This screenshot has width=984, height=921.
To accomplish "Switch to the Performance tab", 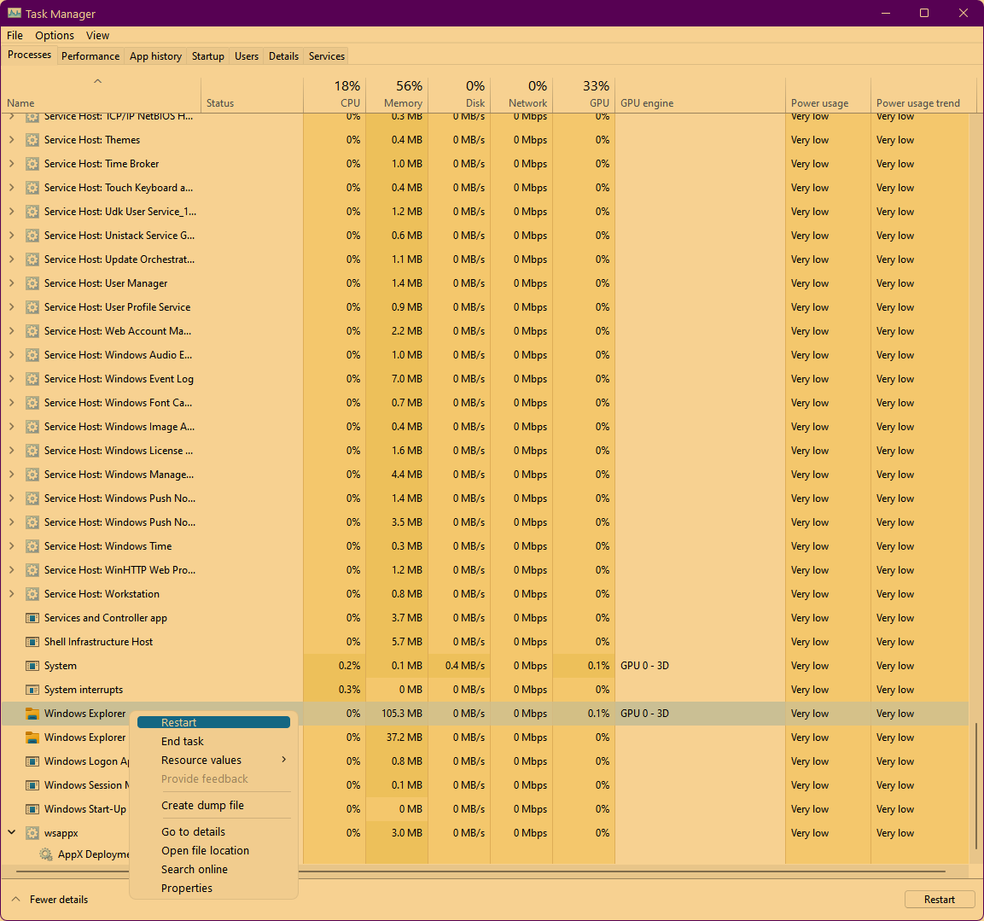I will click(x=90, y=55).
